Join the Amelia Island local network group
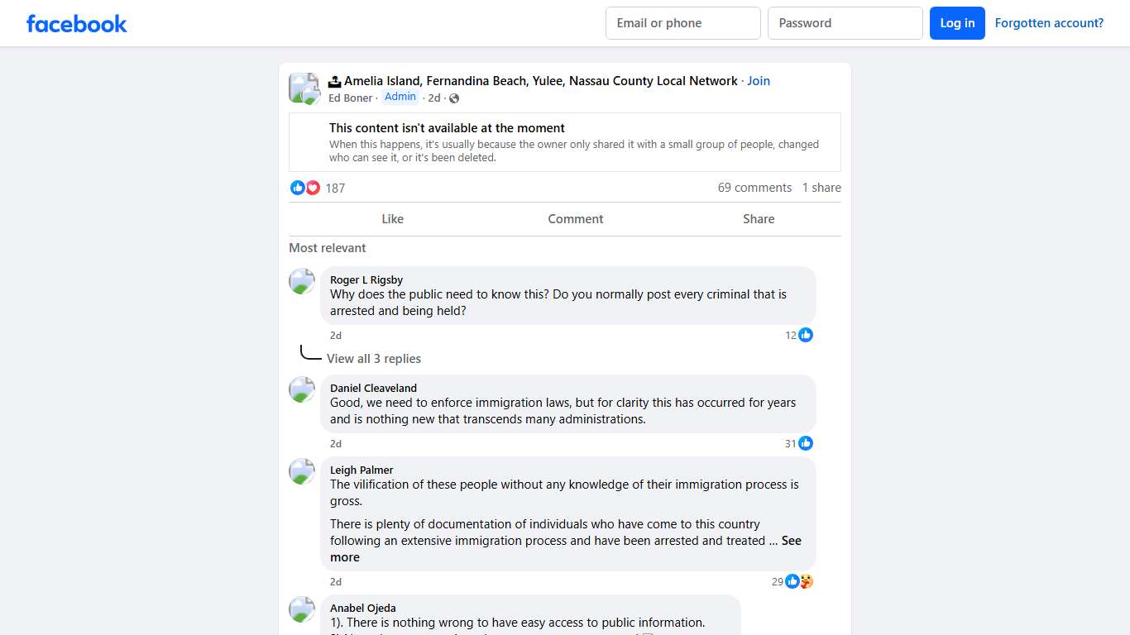Image resolution: width=1130 pixels, height=635 pixels. coord(759,81)
